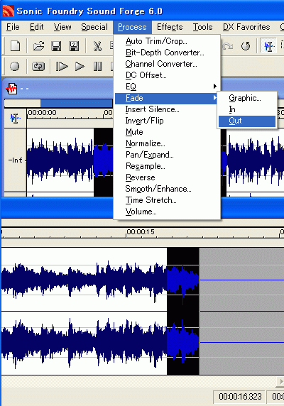Image resolution: width=284 pixels, height=406 pixels.
Task: Select Out from the Fade submenu
Action: pyautogui.click(x=247, y=121)
